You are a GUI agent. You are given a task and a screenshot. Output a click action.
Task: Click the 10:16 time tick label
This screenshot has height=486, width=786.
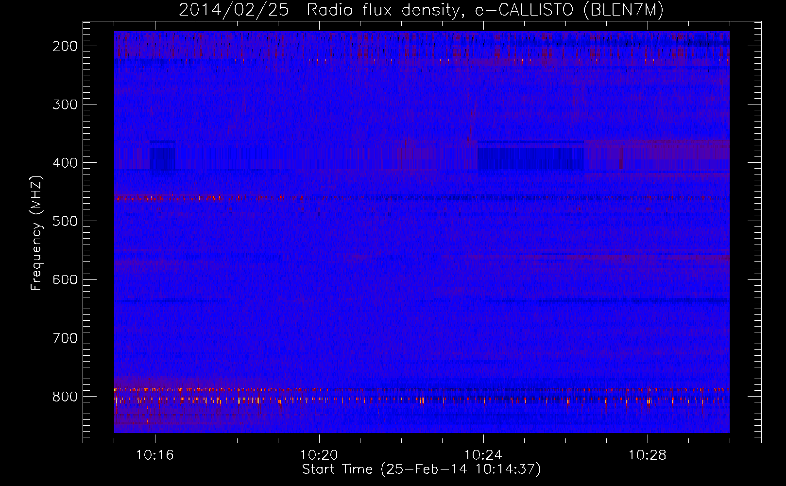click(155, 455)
